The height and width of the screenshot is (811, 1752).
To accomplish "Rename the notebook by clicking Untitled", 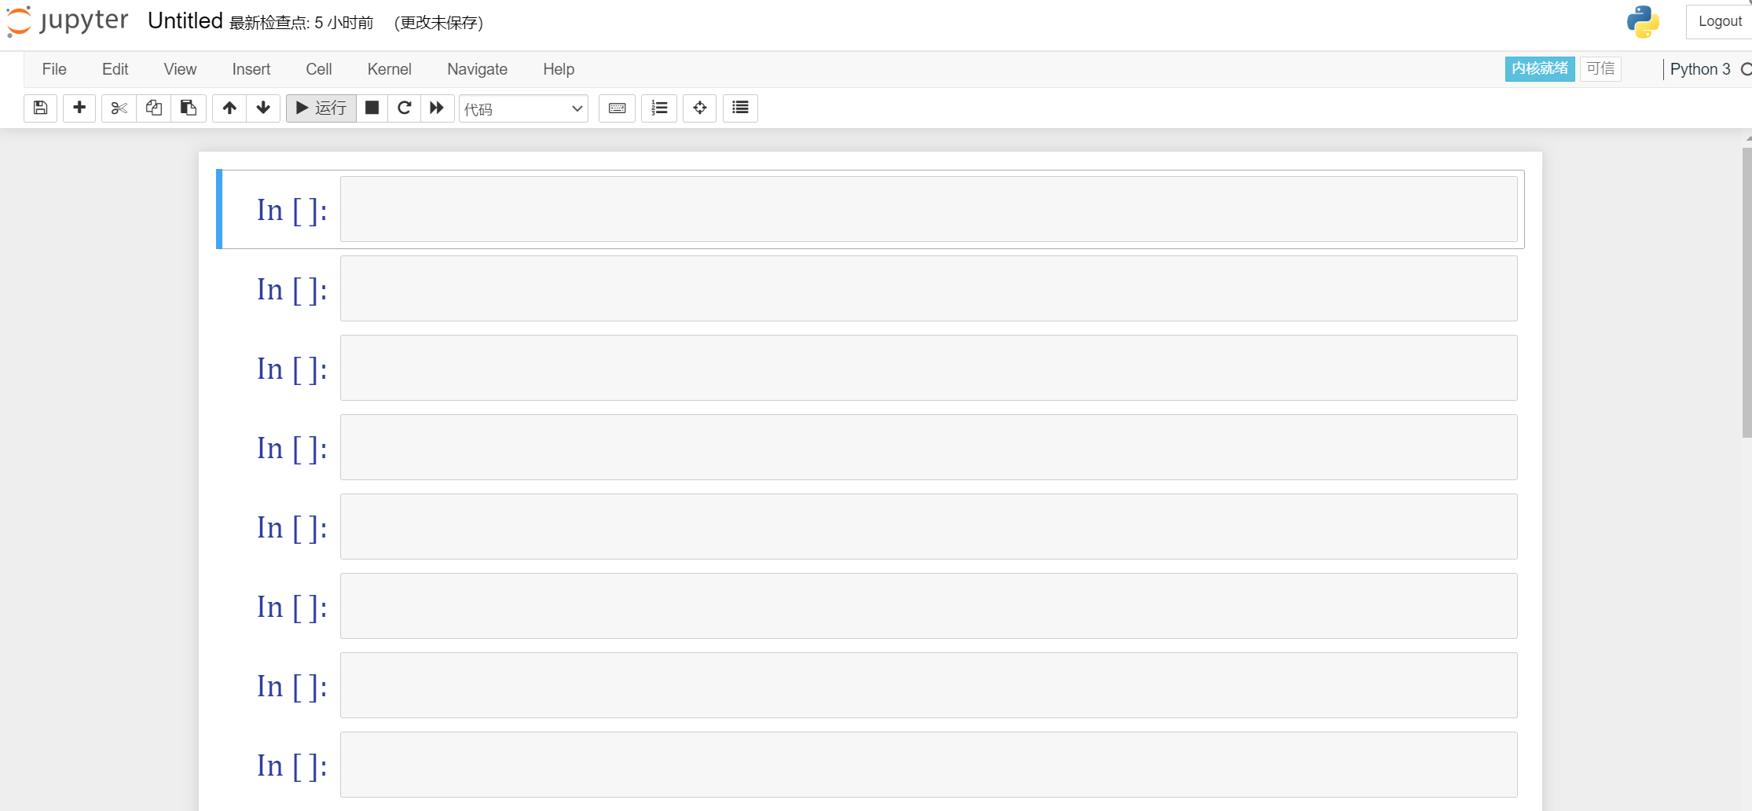I will pos(185,21).
